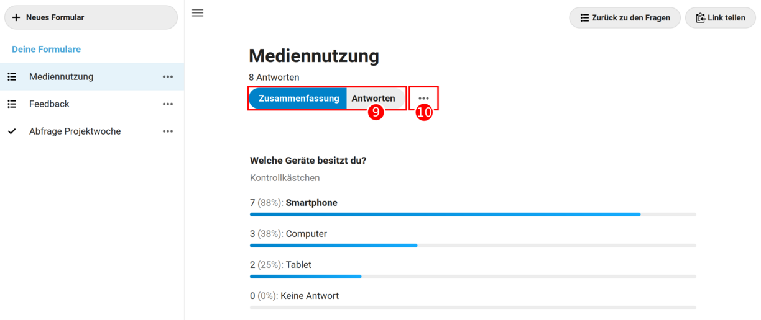Click checkmark icon beside Abfrage Projektwoche

tap(12, 131)
